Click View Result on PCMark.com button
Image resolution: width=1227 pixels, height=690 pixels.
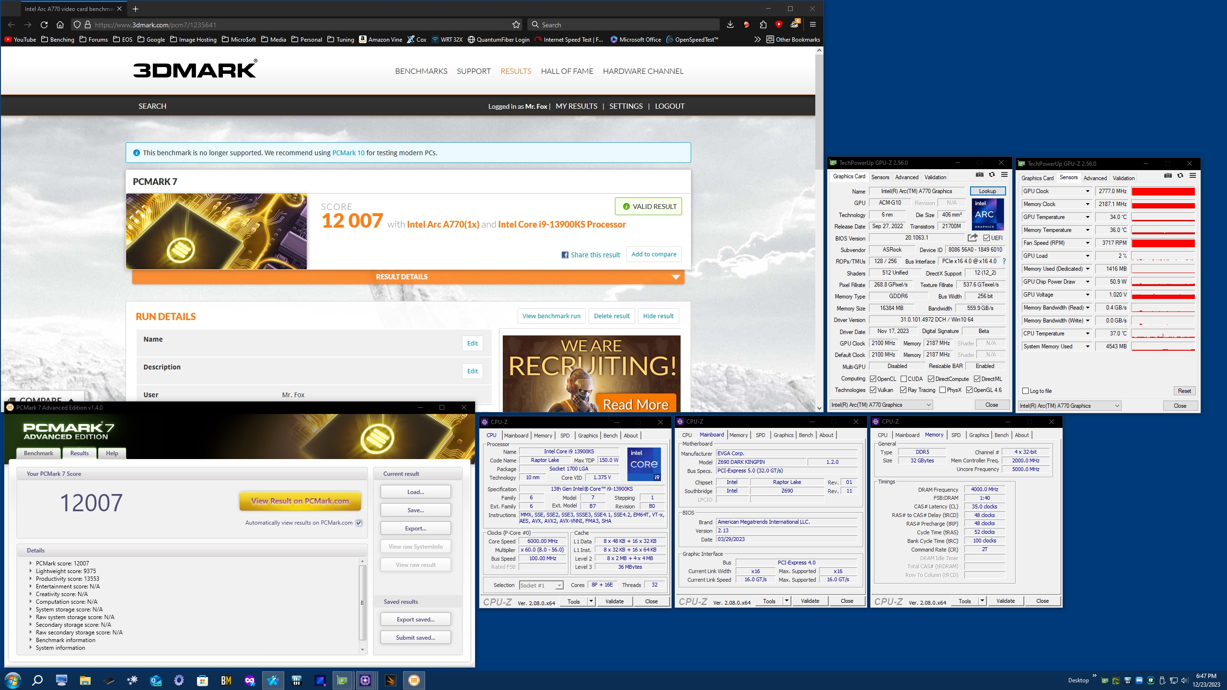point(300,501)
